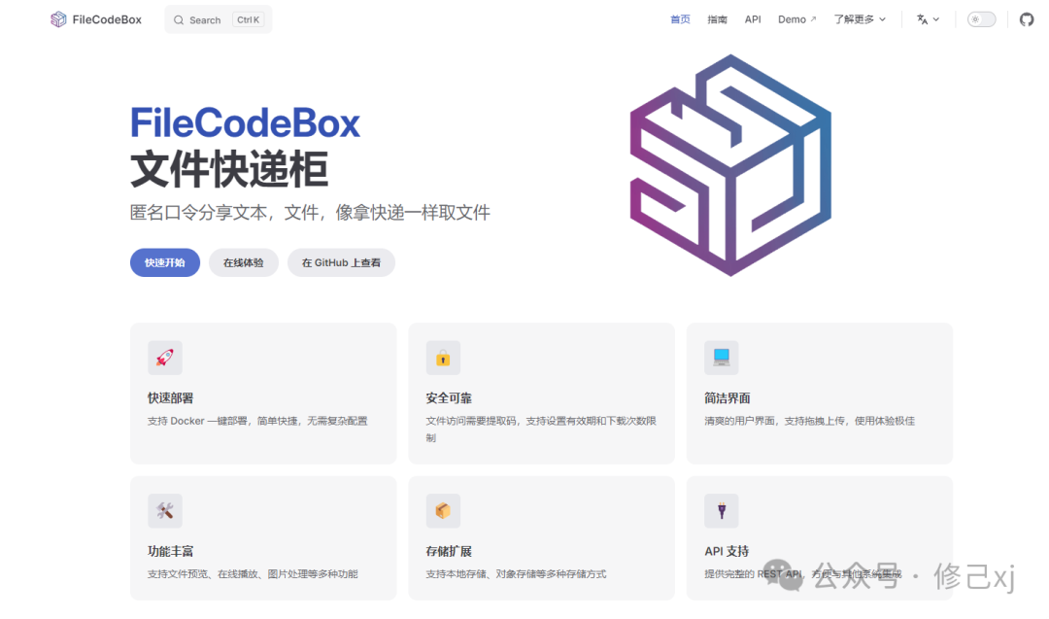The height and width of the screenshot is (619, 1049).
Task: Open the API nav item
Action: point(753,19)
